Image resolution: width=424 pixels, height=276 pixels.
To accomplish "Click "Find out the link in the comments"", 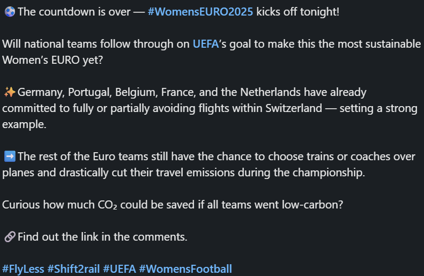I will click(102, 236).
